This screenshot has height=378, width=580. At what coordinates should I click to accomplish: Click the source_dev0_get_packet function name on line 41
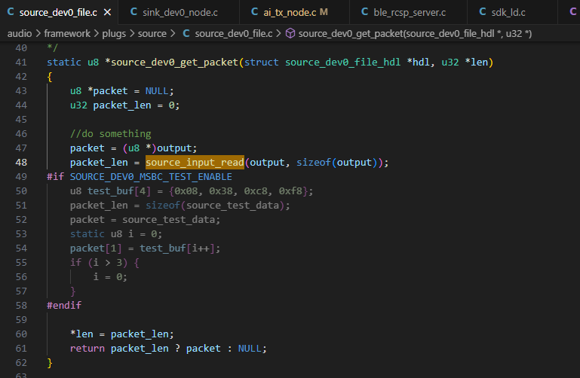click(174, 62)
